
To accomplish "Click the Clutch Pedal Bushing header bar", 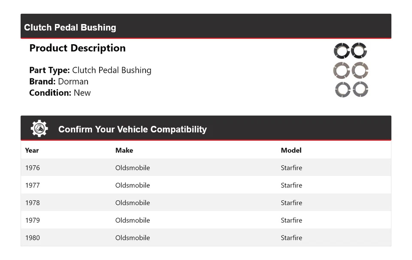I will click(206, 27).
